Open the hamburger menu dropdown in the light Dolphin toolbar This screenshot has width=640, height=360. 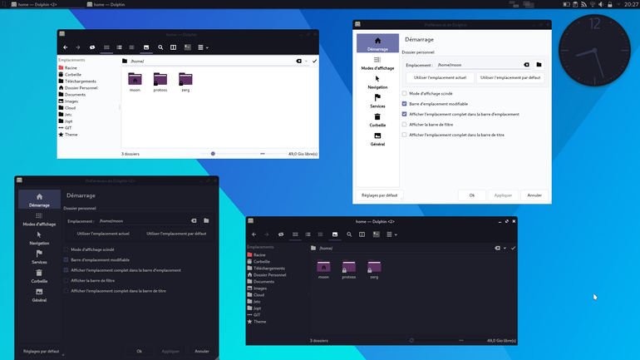(x=203, y=47)
